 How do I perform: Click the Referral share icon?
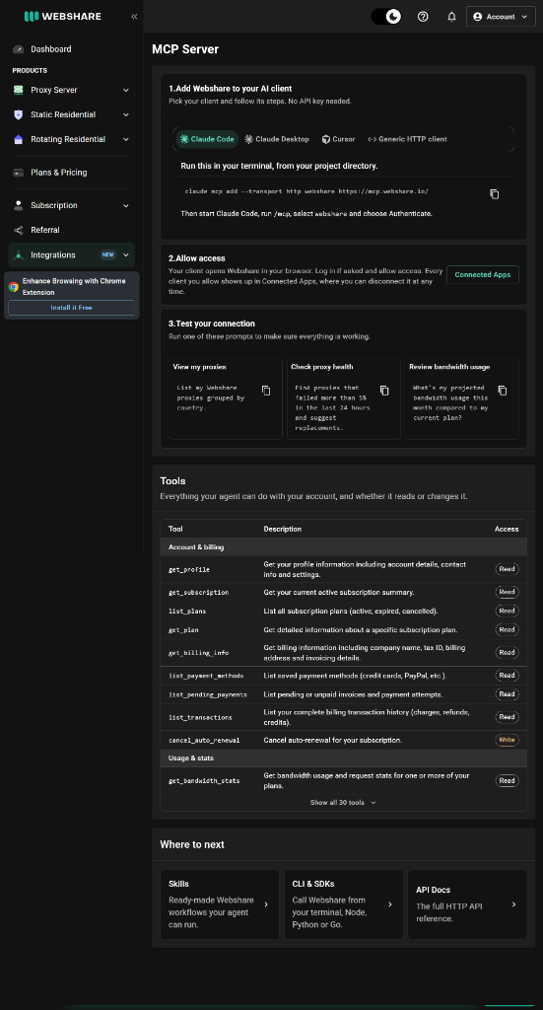coord(18,230)
